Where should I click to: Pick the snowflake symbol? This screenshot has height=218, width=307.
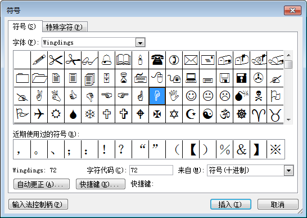[x=89, y=114]
